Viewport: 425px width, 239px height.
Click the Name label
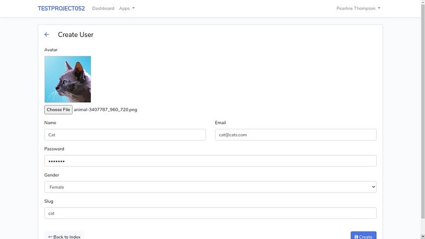click(x=50, y=123)
